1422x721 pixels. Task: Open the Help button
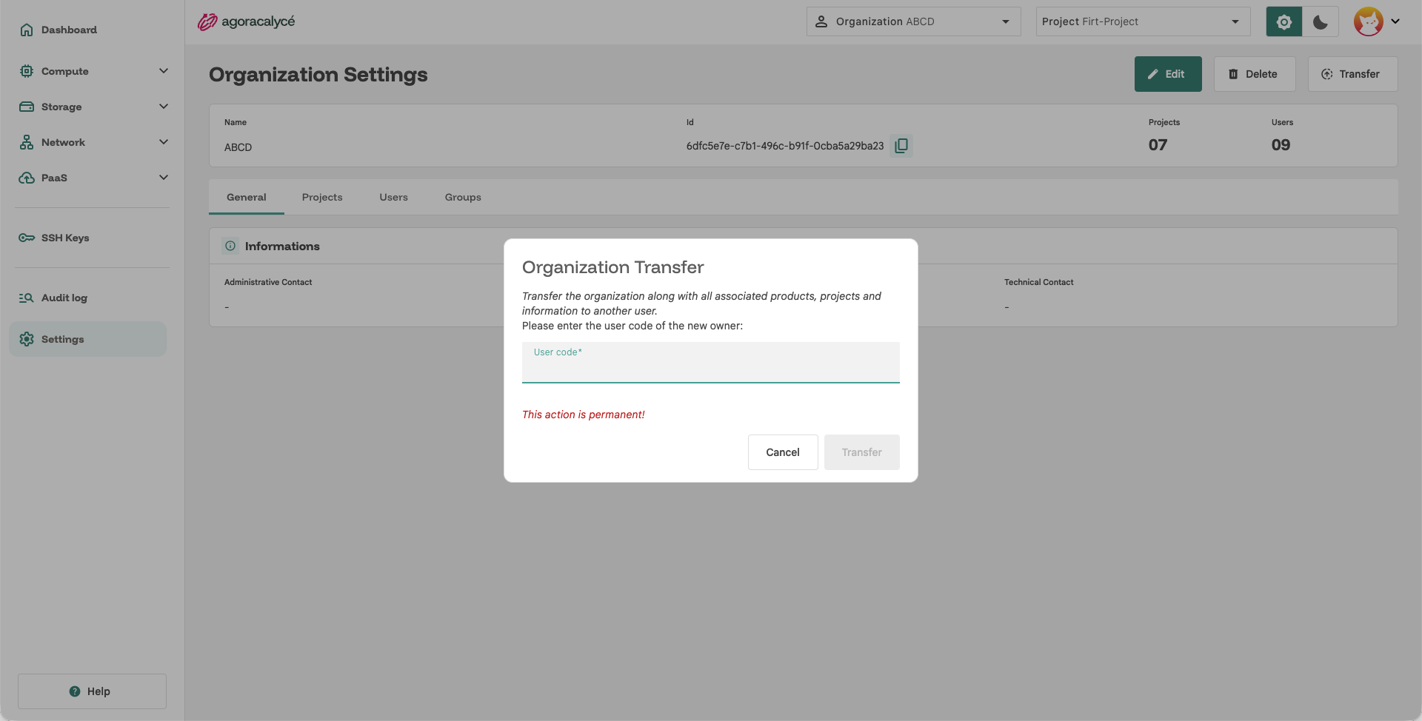tap(92, 691)
